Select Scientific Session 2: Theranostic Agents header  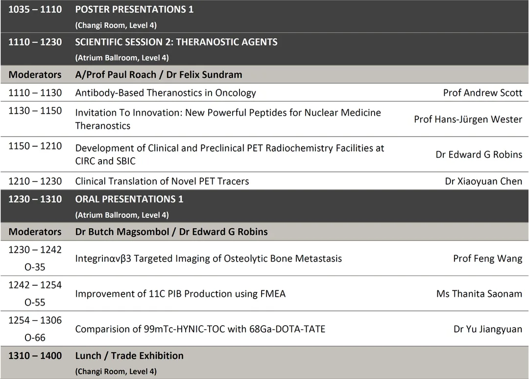[176, 42]
